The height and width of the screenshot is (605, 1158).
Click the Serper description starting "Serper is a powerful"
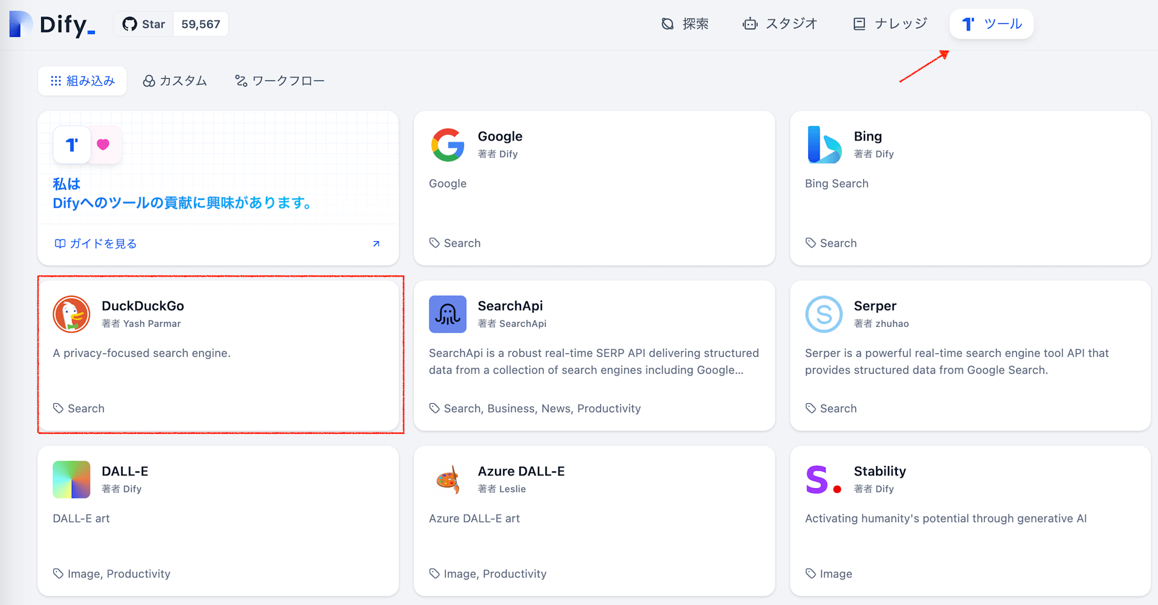click(957, 361)
